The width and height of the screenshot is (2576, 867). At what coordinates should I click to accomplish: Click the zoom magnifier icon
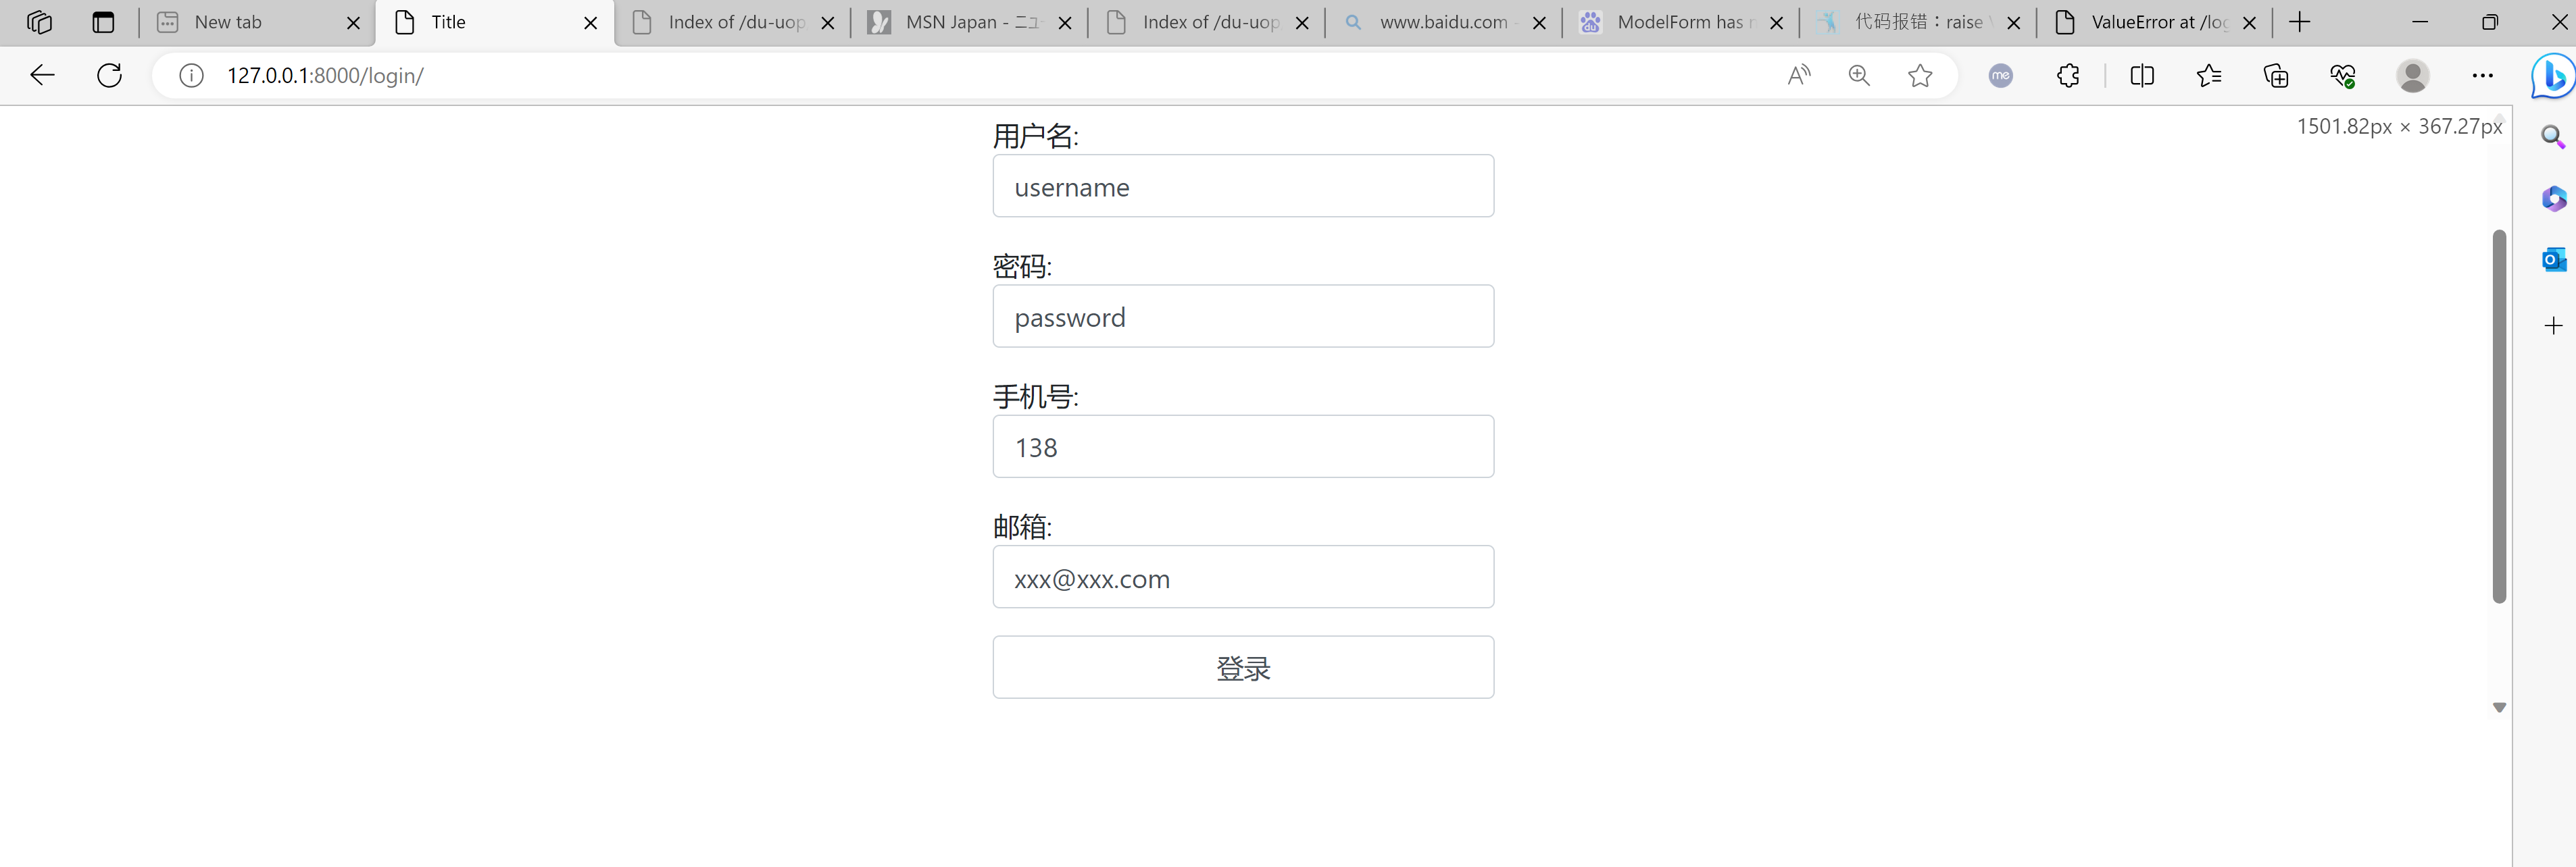click(x=1859, y=75)
